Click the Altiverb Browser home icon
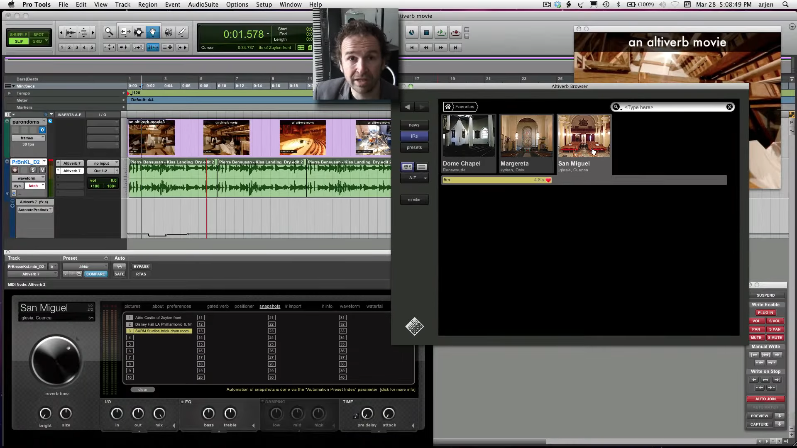This screenshot has height=448, width=797. (x=447, y=107)
